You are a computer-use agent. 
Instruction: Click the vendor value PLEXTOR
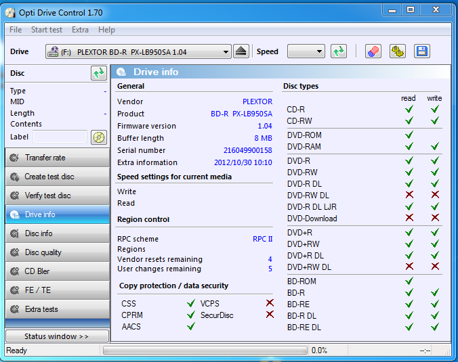(x=257, y=101)
